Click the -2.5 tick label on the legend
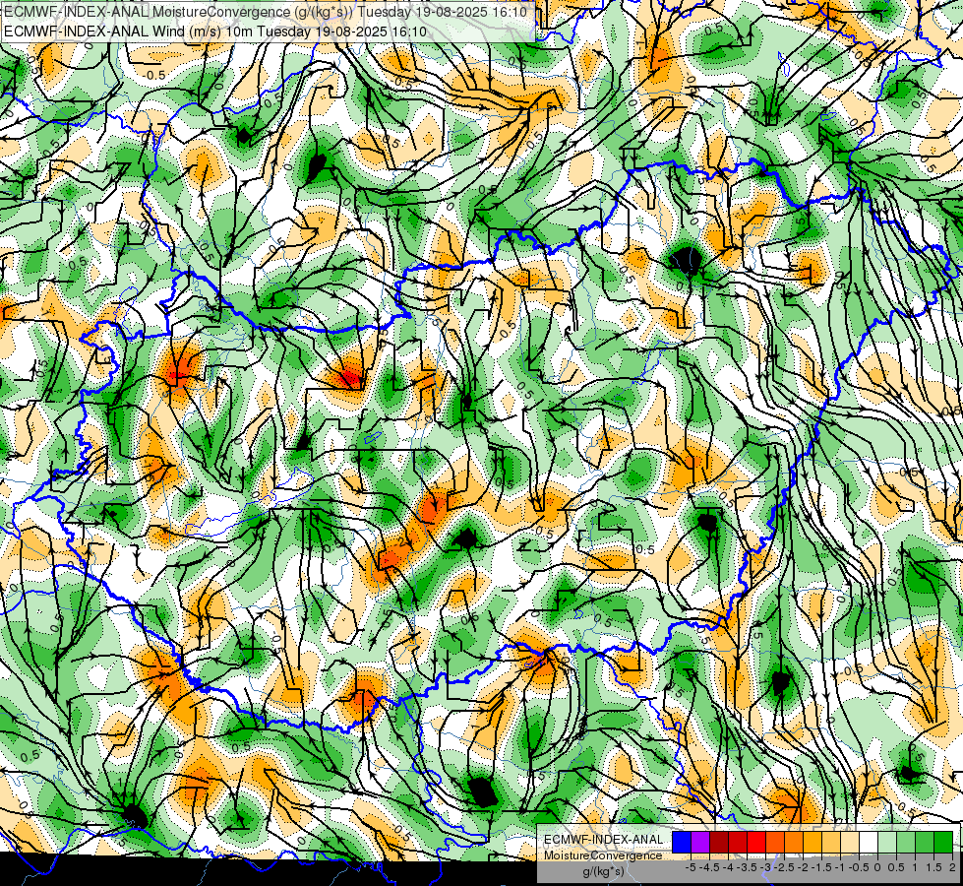Viewport: 963px width, 886px height. tap(785, 867)
